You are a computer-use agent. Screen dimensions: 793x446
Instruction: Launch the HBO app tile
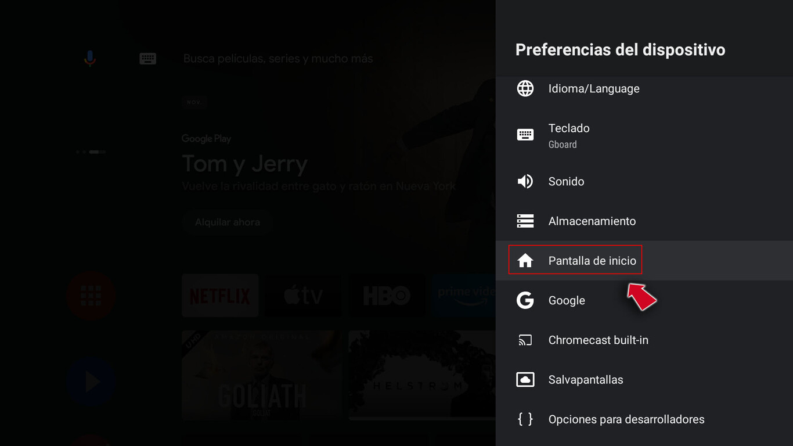387,296
